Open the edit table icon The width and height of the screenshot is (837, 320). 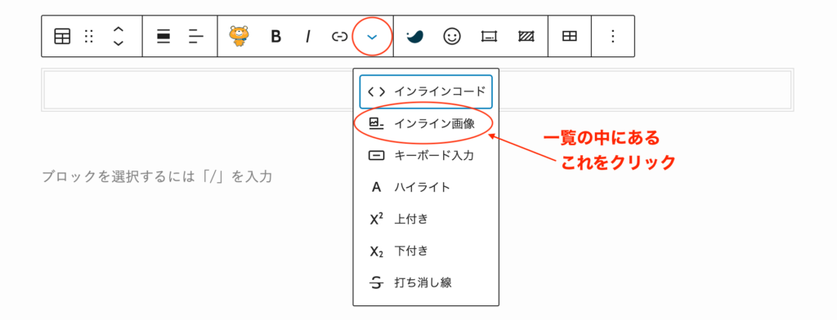[570, 36]
